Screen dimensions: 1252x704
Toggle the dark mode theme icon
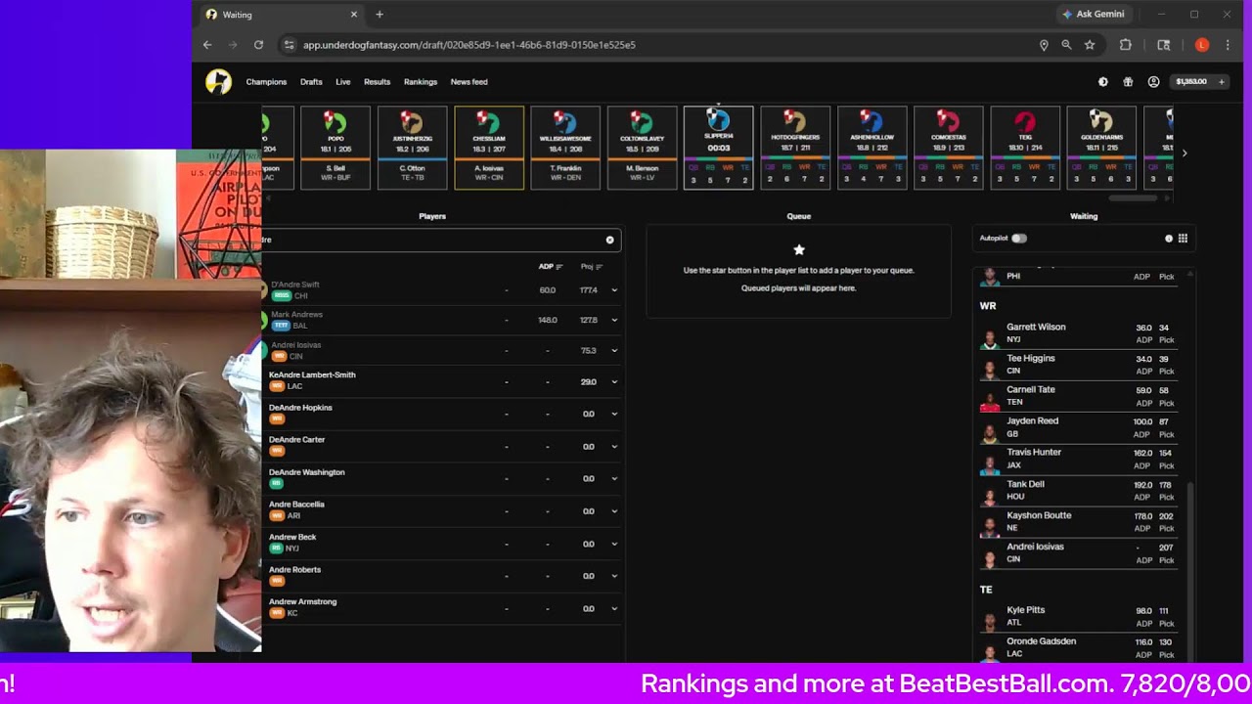[1103, 82]
